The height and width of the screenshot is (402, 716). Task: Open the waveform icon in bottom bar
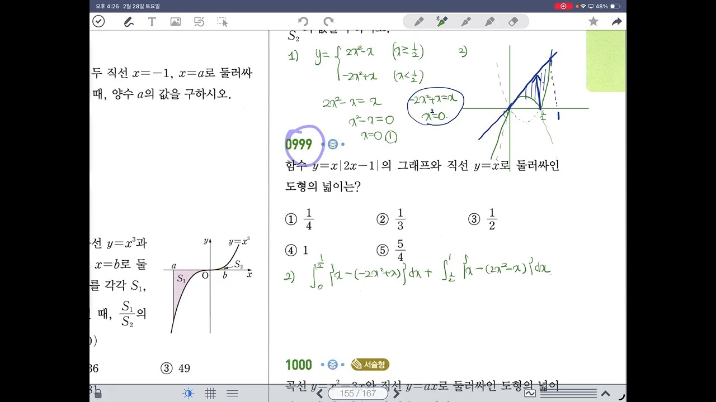530,394
